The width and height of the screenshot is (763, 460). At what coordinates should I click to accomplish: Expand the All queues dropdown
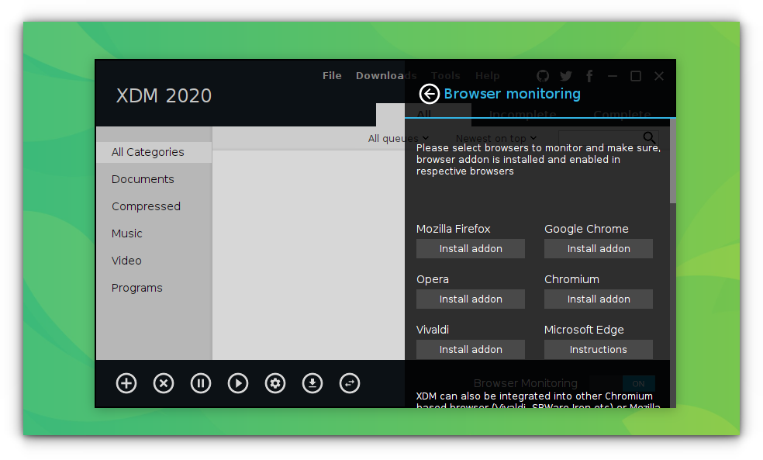[398, 139]
